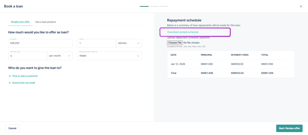Click the green first progress step indicator
This screenshot has width=308, height=135.
pos(144,6)
